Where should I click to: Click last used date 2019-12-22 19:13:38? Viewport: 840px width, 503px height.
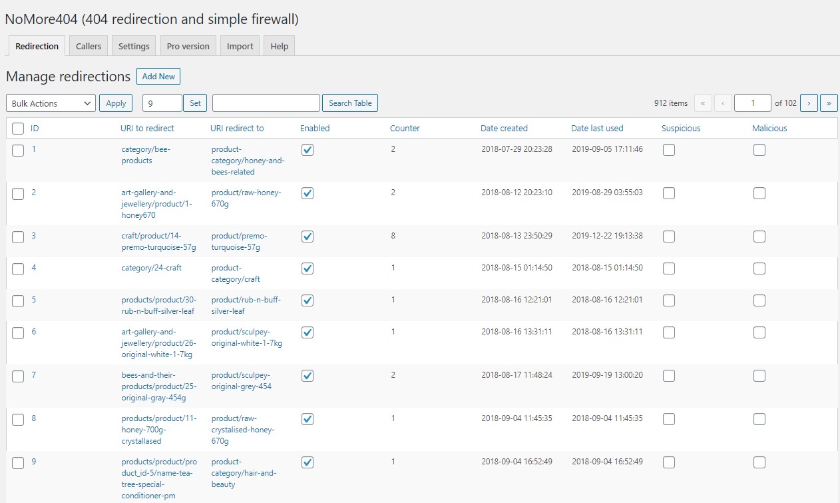coord(608,236)
